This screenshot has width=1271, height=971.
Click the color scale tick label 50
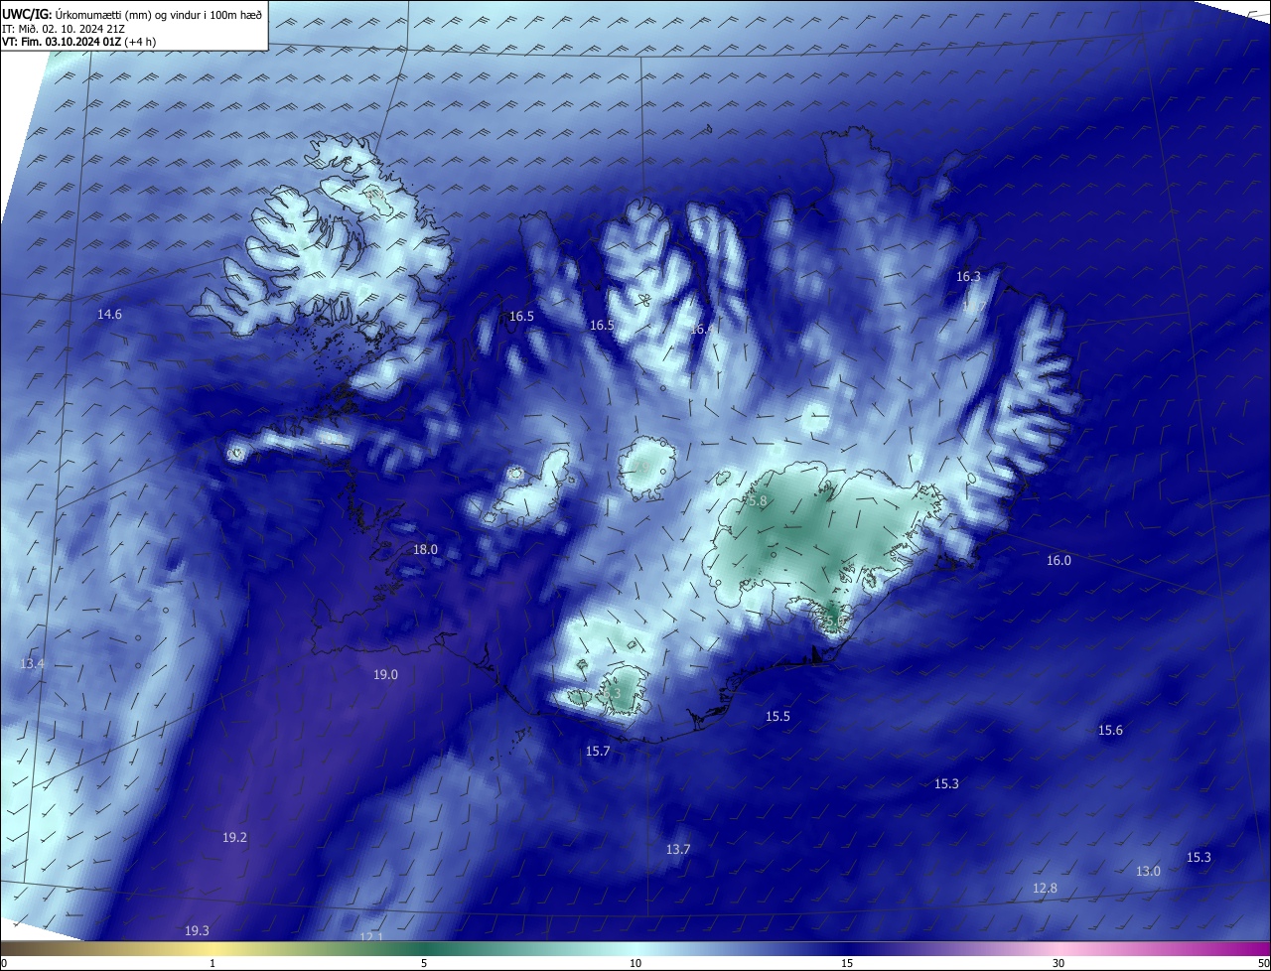1263,963
